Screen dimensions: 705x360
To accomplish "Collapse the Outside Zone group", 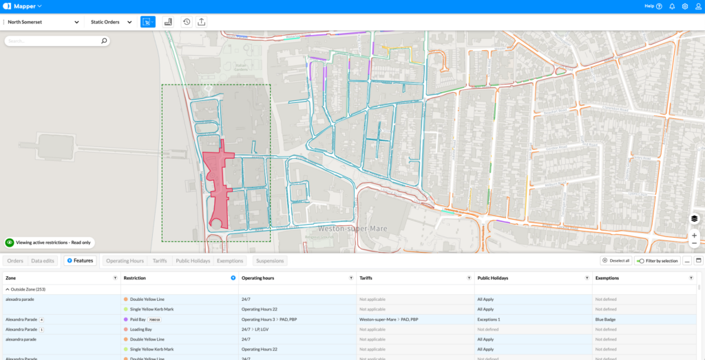I will tap(8, 289).
